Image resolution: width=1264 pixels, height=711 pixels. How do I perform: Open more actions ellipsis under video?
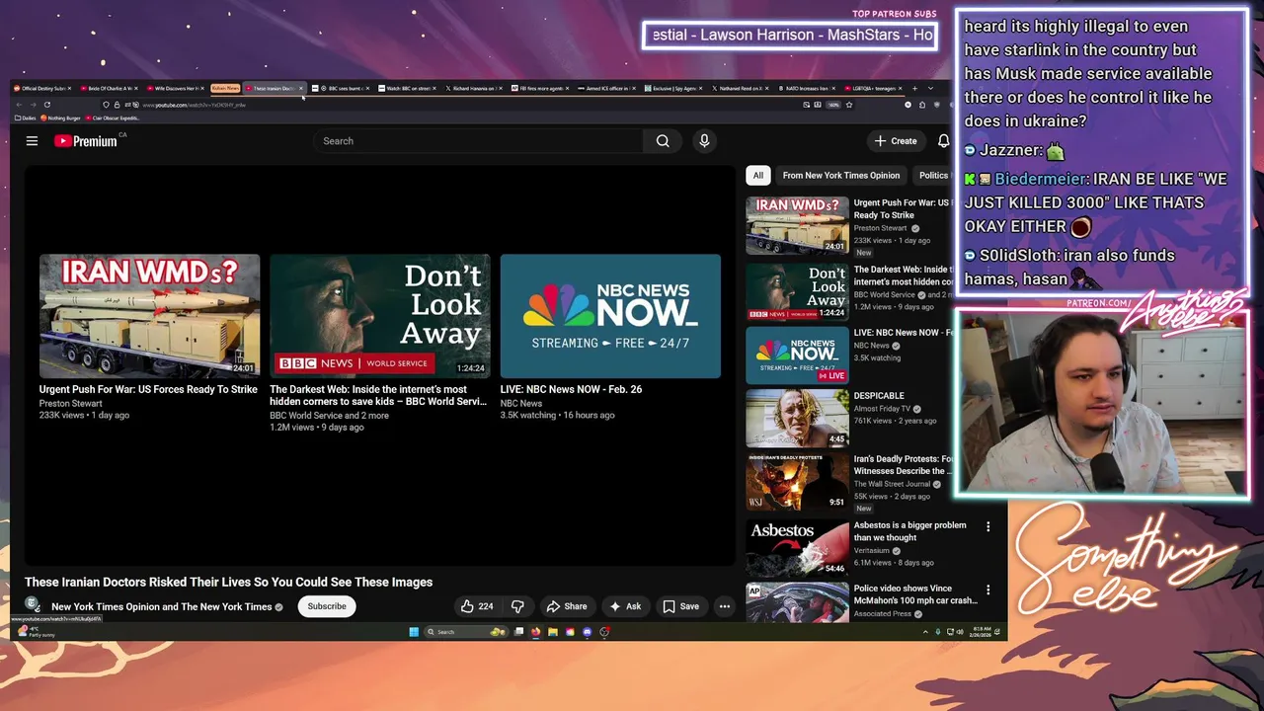pyautogui.click(x=725, y=606)
